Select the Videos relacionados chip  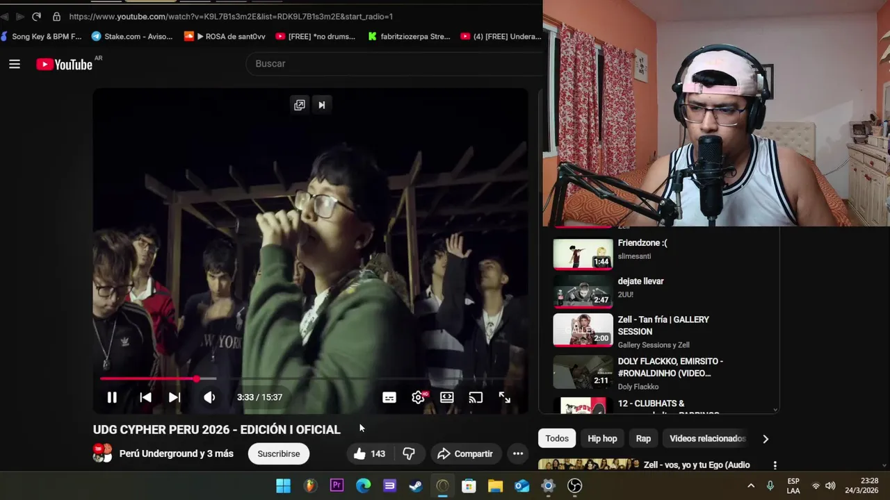pos(707,438)
